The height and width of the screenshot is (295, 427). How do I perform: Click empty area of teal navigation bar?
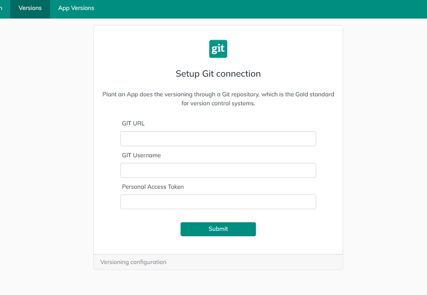click(x=259, y=9)
